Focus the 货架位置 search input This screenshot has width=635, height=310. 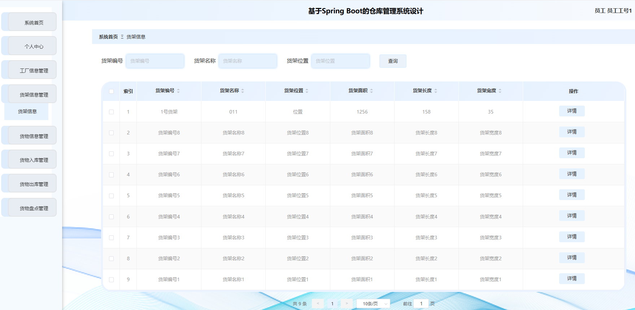tap(340, 61)
